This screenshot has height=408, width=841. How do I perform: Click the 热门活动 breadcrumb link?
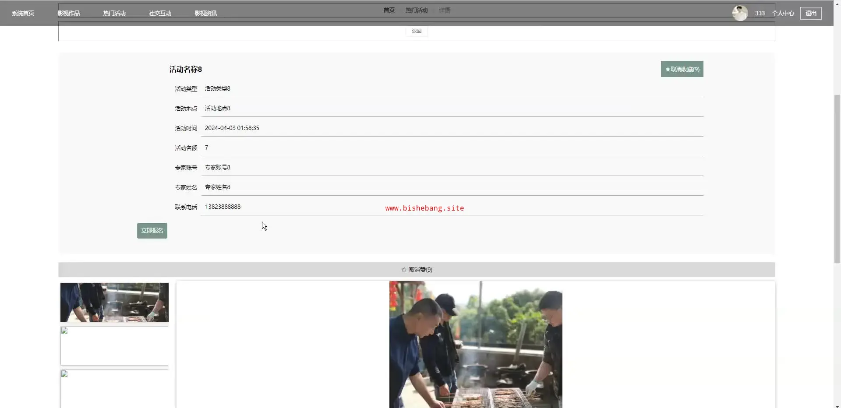[x=417, y=10]
